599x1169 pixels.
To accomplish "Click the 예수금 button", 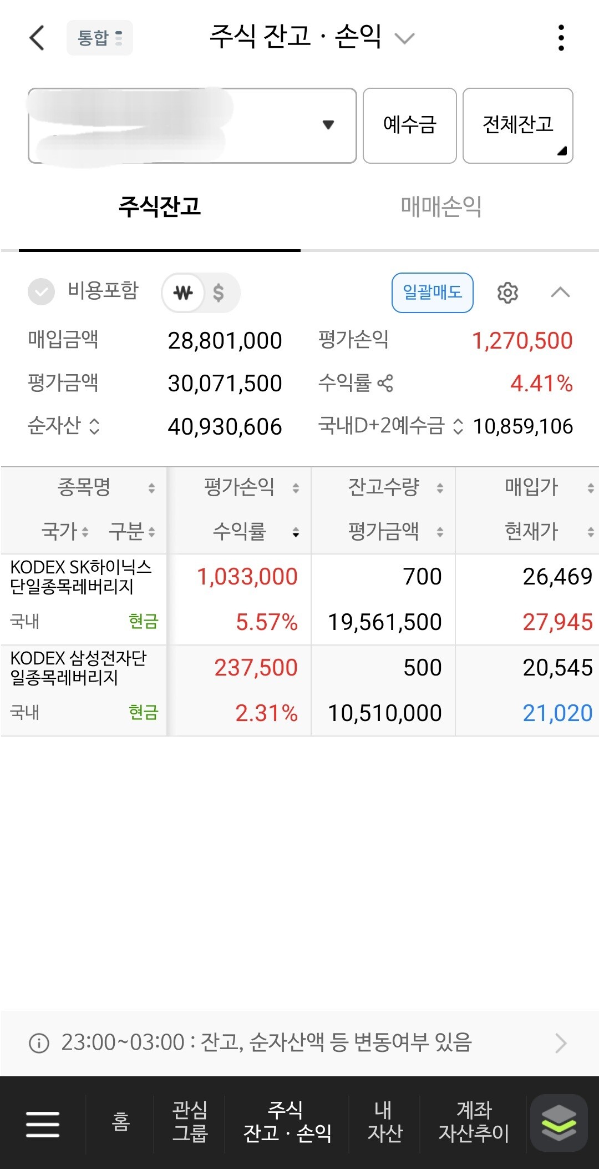I will pos(410,125).
